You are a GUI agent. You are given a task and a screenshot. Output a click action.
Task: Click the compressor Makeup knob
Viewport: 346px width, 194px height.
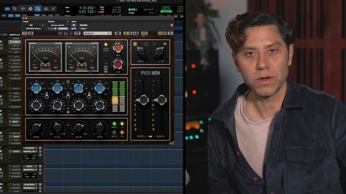pos(99,128)
